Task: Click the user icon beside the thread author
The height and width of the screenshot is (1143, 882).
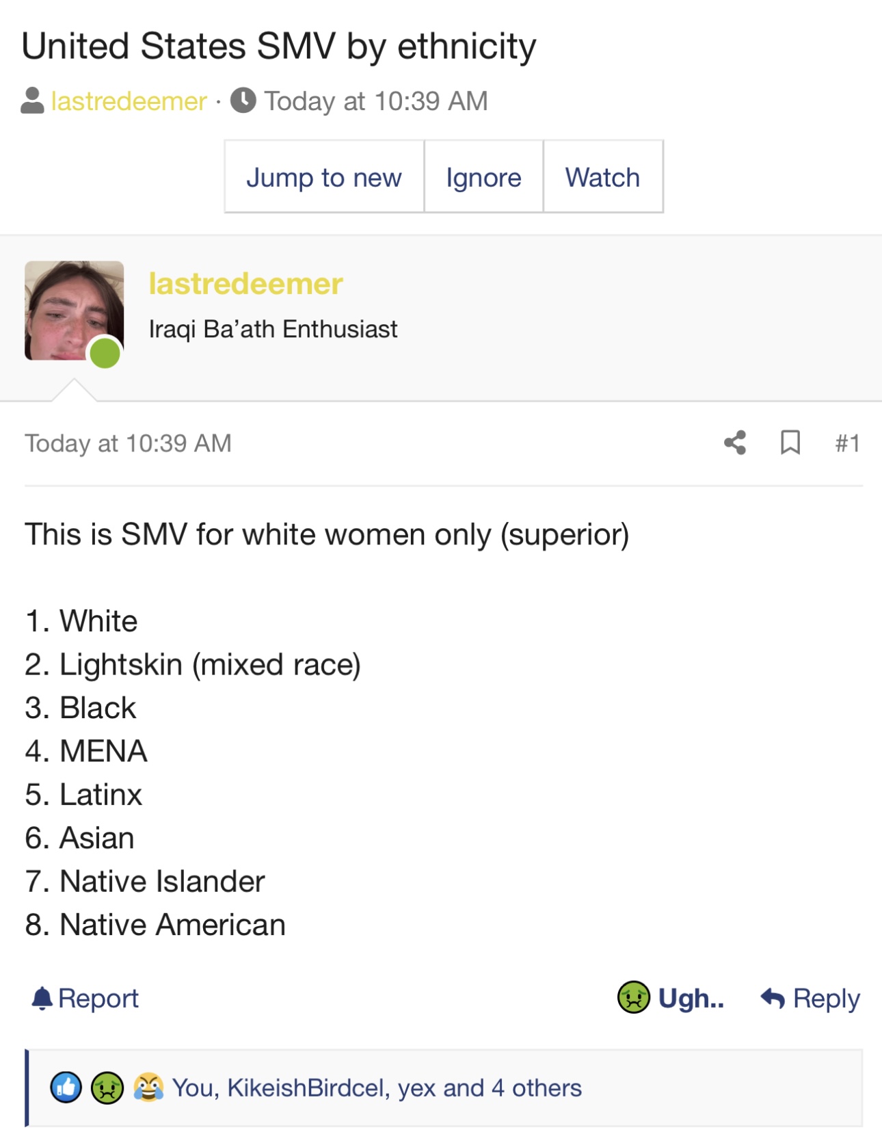Action: click(x=33, y=101)
